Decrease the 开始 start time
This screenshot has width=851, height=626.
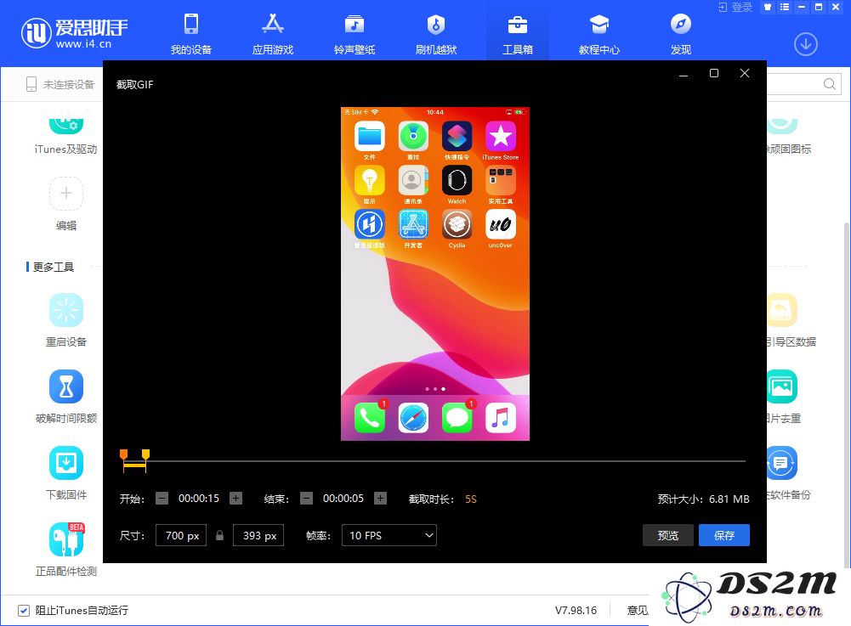(162, 498)
